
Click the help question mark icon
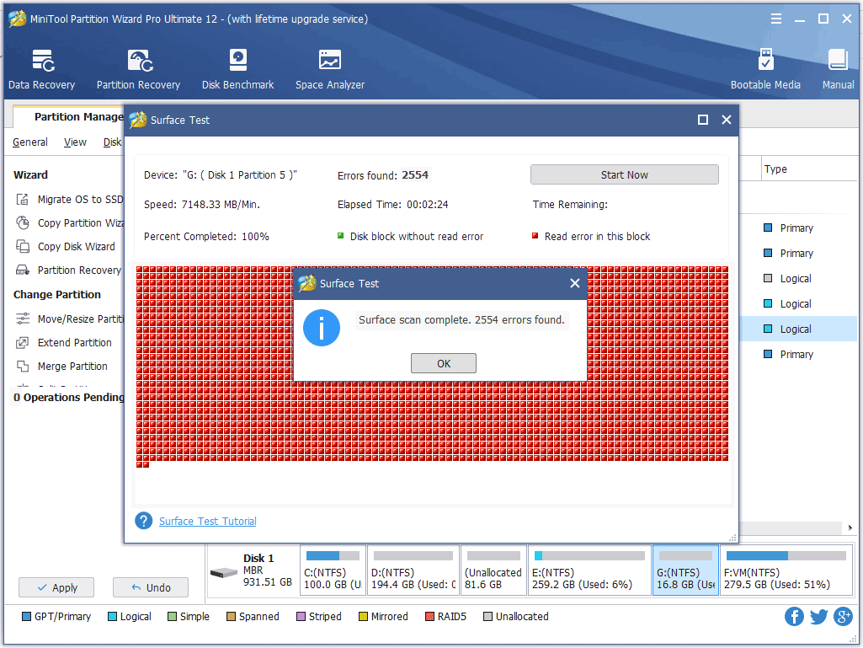click(144, 521)
